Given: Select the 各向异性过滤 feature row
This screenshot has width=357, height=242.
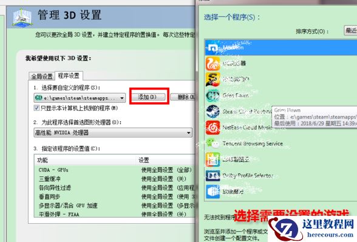Looking at the screenshot, I should [115, 187].
